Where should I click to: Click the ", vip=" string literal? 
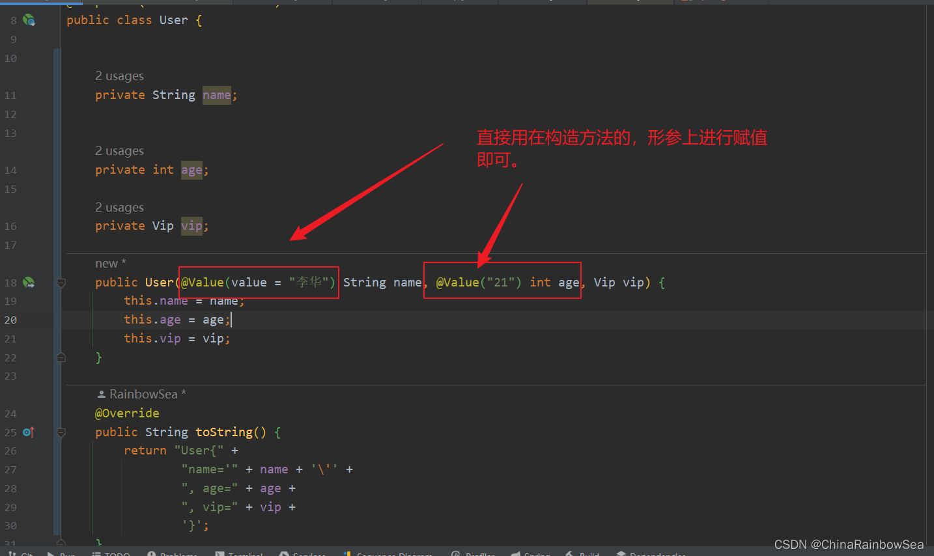[209, 507]
